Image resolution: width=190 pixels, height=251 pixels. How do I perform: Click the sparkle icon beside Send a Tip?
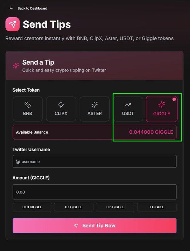coord(16,66)
